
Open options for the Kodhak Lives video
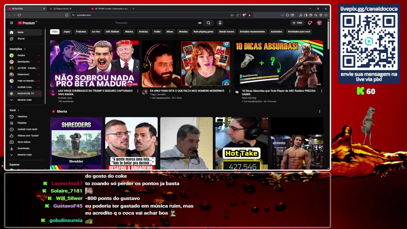coord(138,91)
